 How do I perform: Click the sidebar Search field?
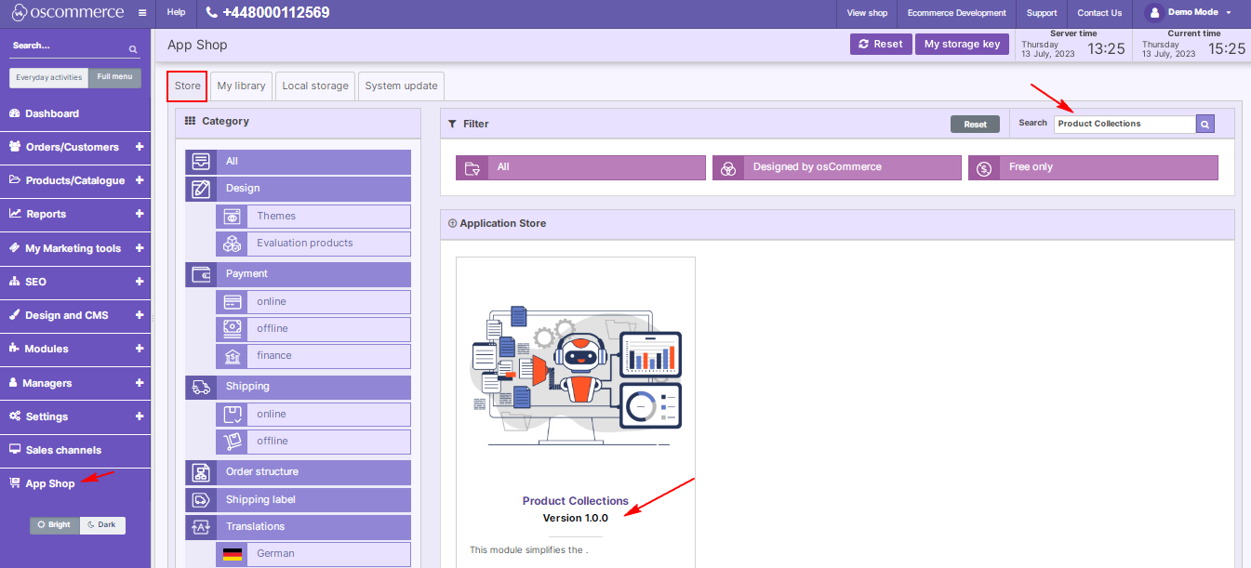[x=68, y=46]
